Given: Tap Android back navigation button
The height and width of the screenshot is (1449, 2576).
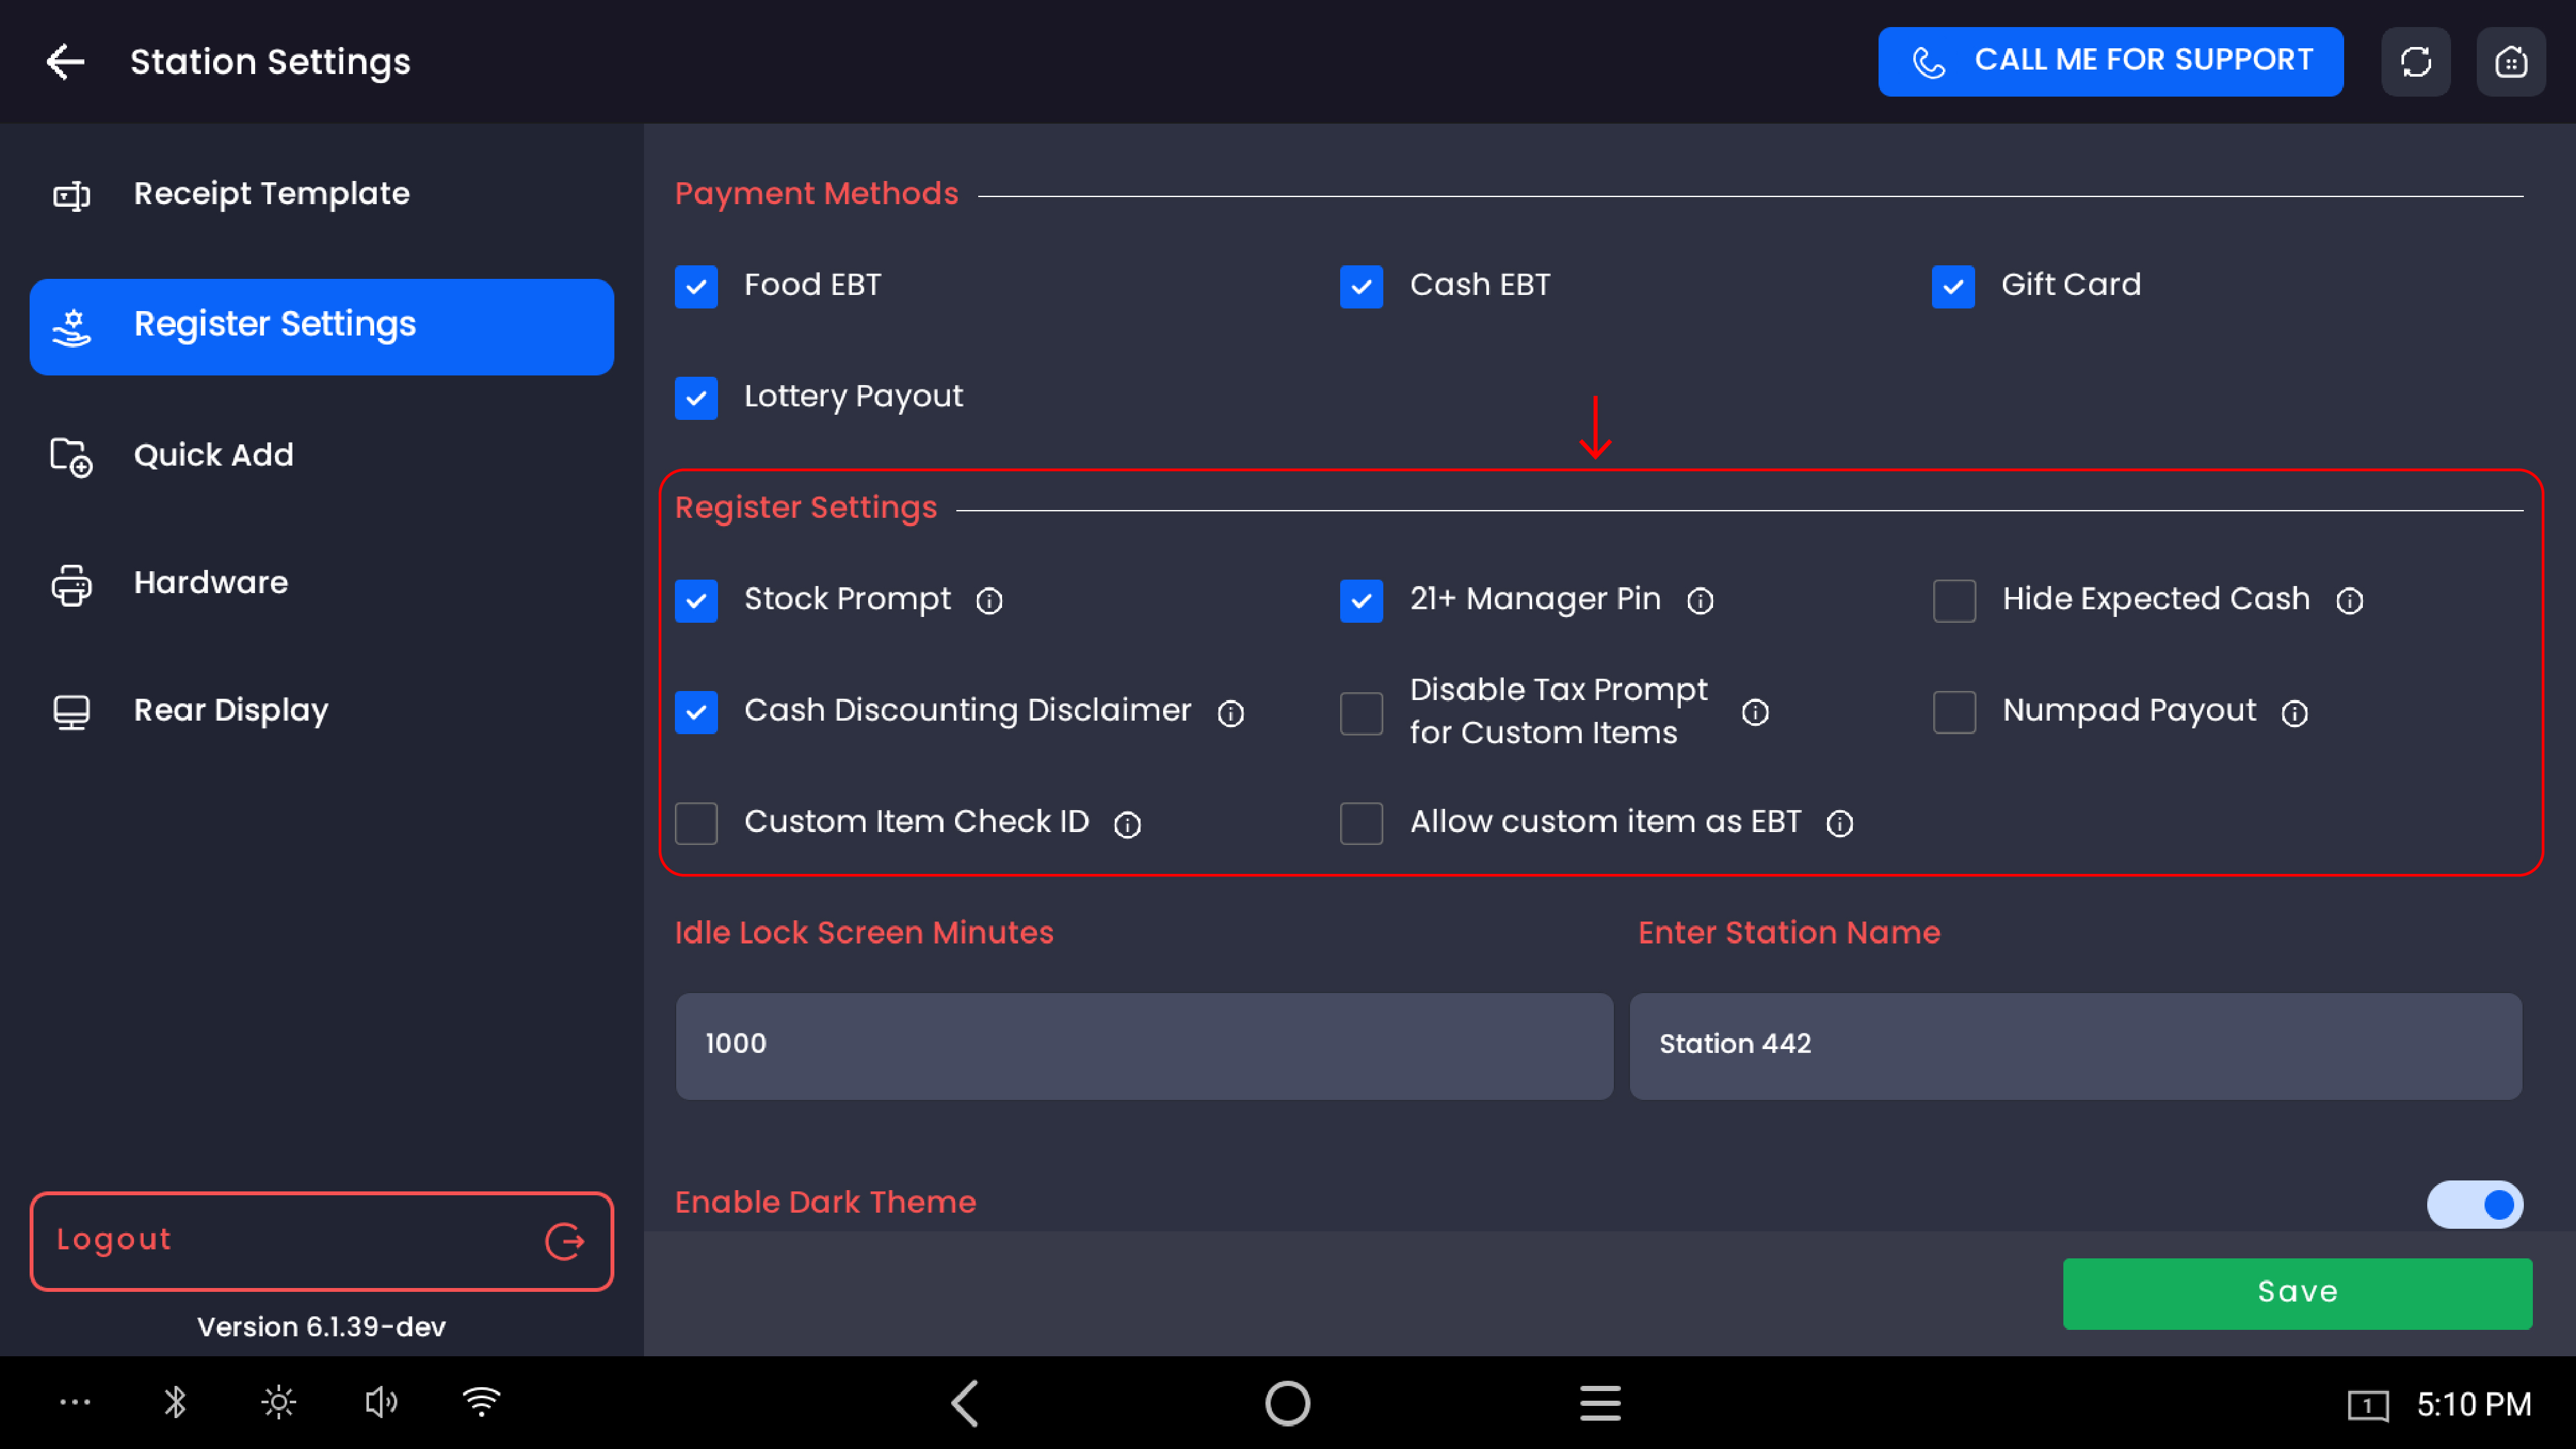Looking at the screenshot, I should point(964,1403).
